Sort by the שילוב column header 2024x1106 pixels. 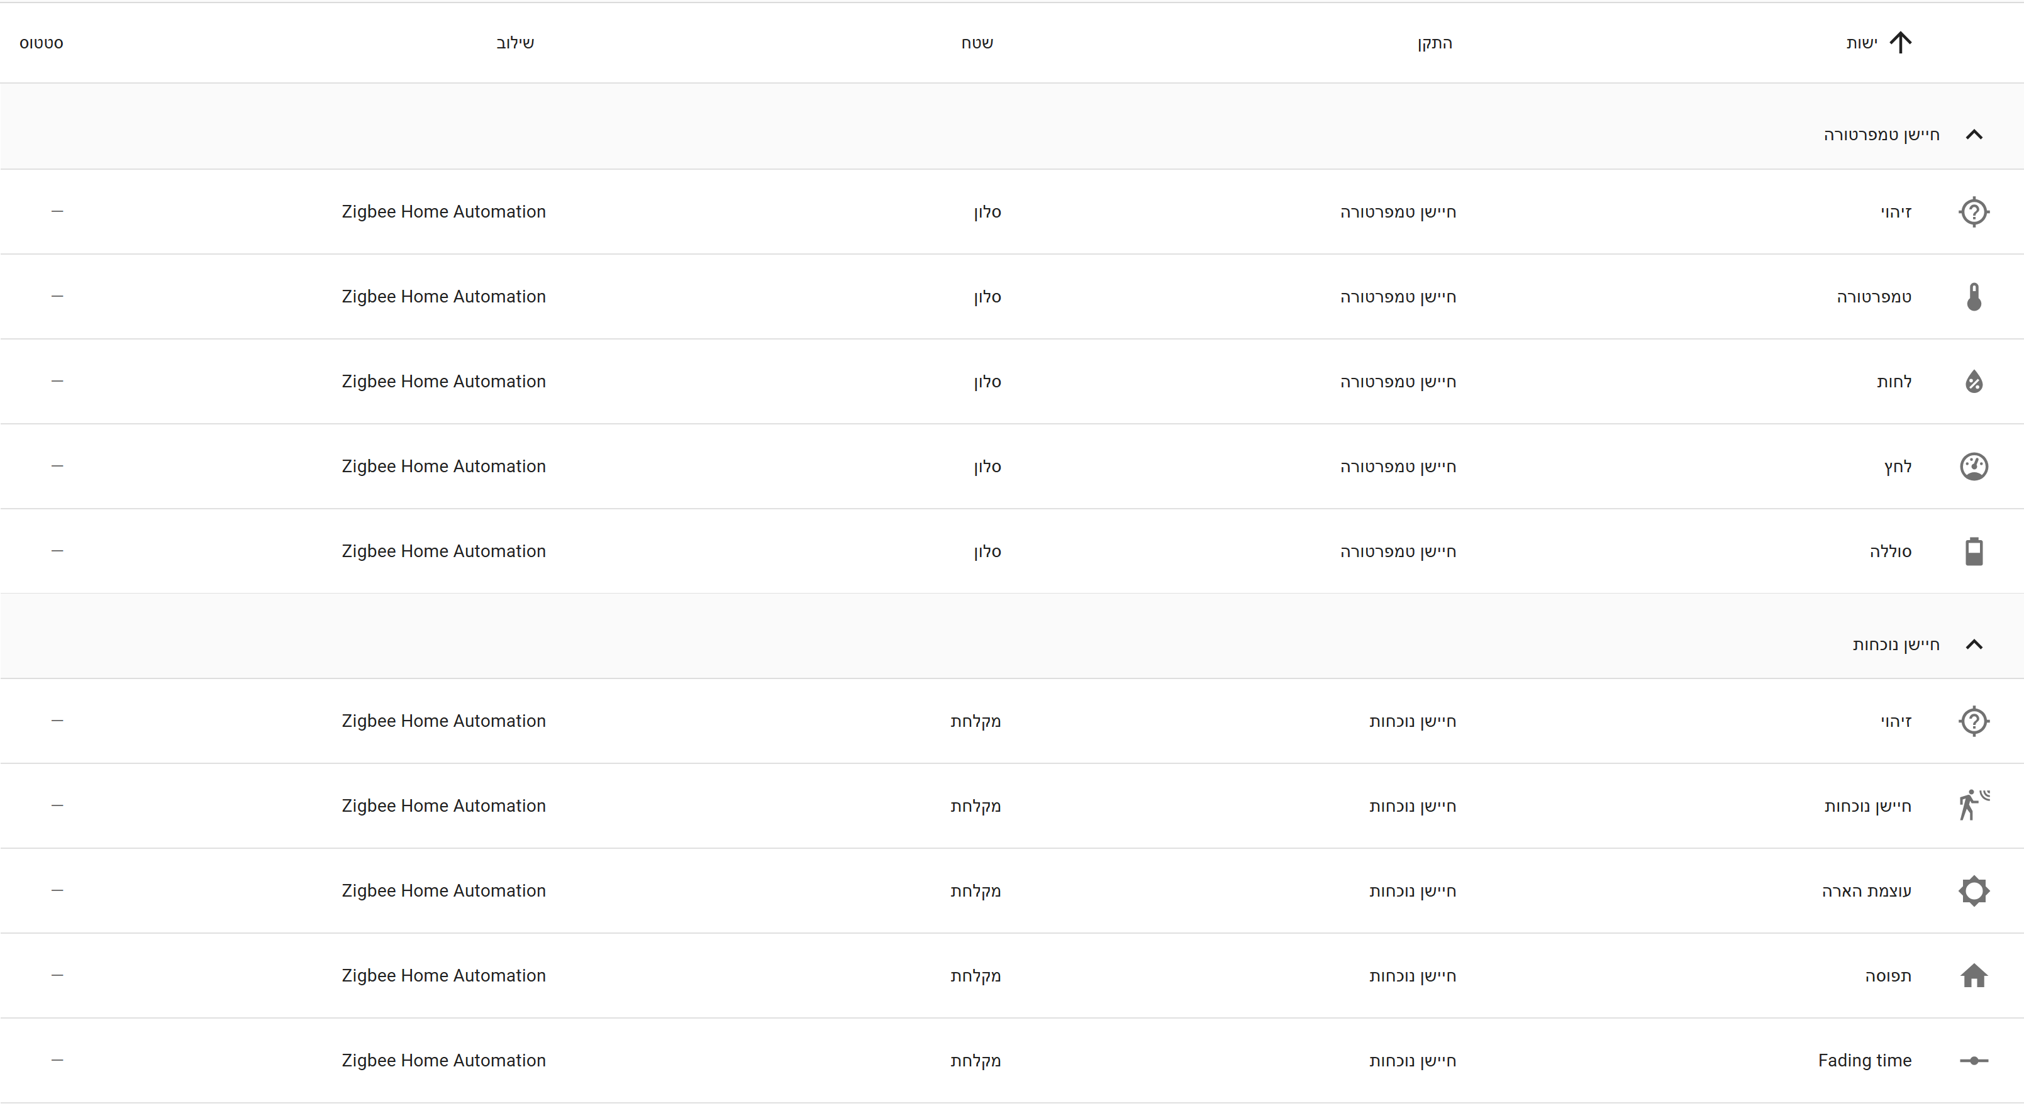514,43
